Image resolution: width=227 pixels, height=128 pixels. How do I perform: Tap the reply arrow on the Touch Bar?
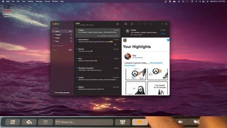tap(29, 122)
